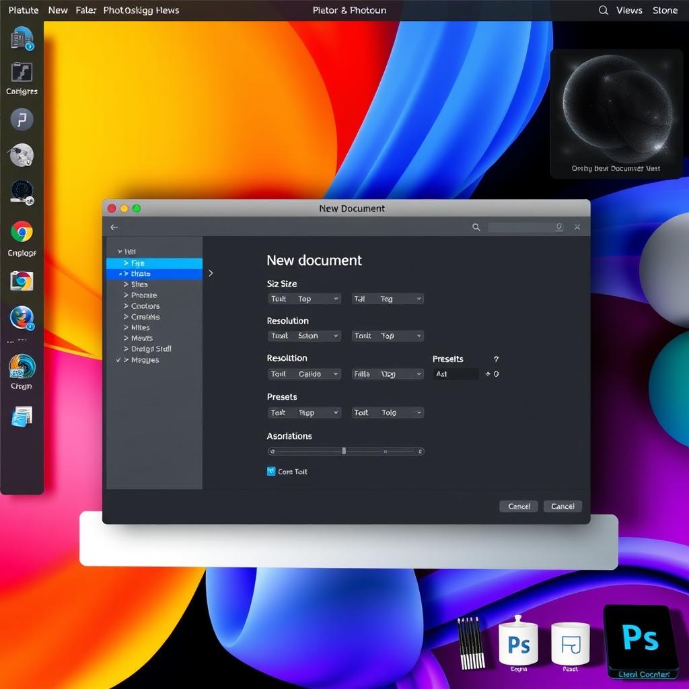This screenshot has height=689, width=689.
Task: Click the Pietor & Photoun title in menu bar
Action: (x=349, y=10)
